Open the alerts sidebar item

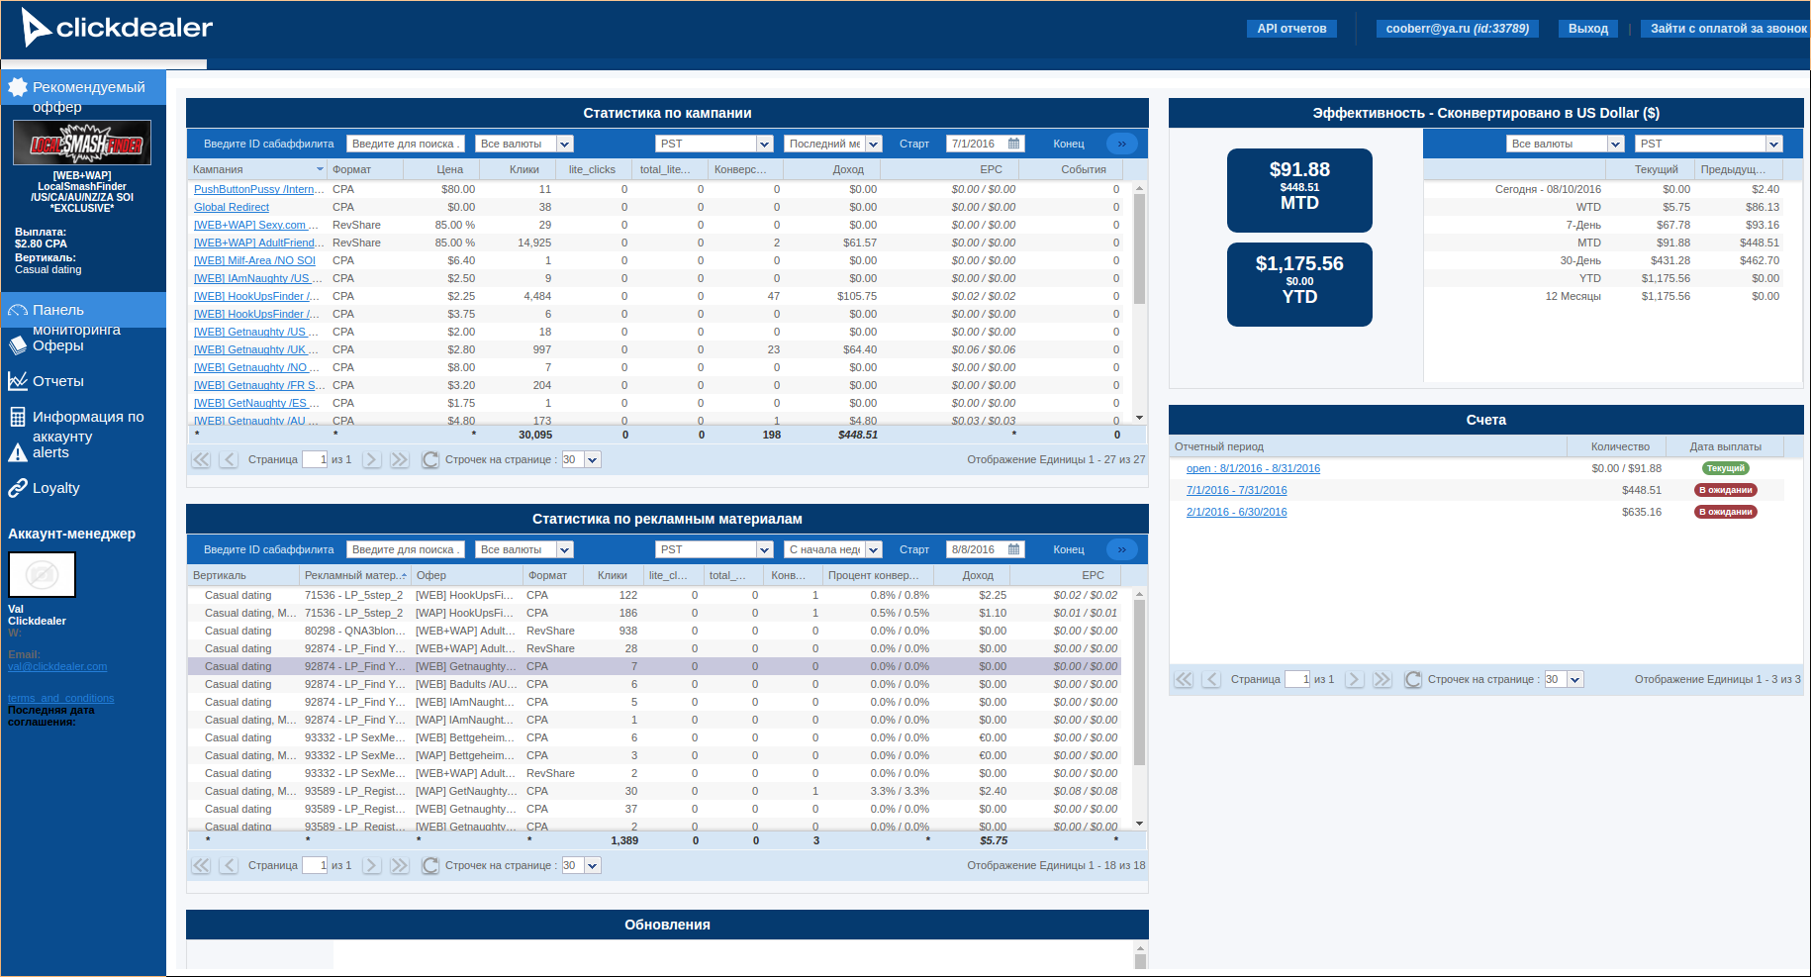(x=83, y=452)
